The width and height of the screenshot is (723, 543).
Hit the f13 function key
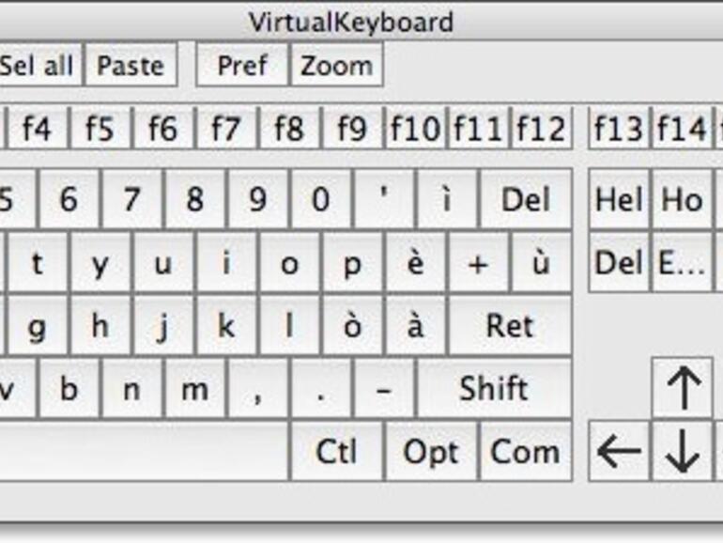[x=618, y=129]
